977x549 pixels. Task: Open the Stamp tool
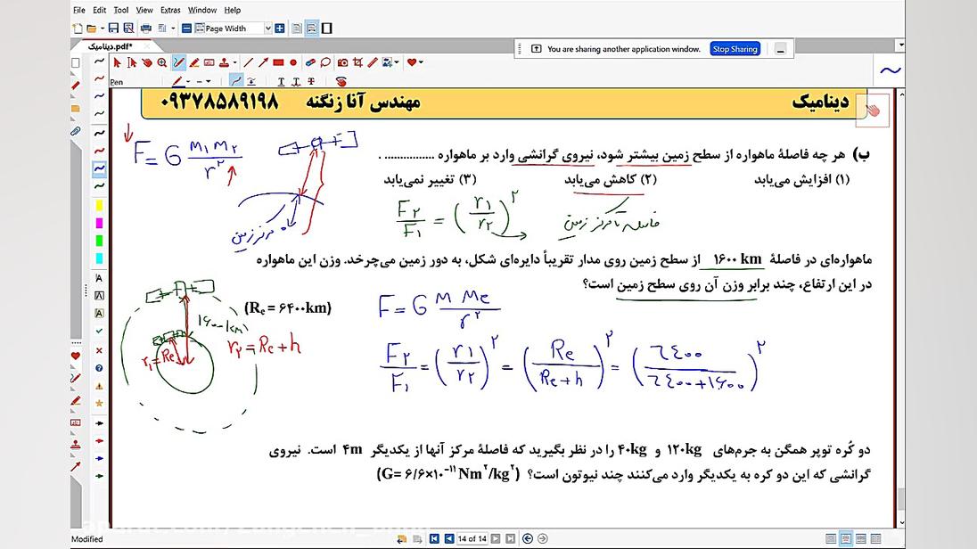coord(223,62)
